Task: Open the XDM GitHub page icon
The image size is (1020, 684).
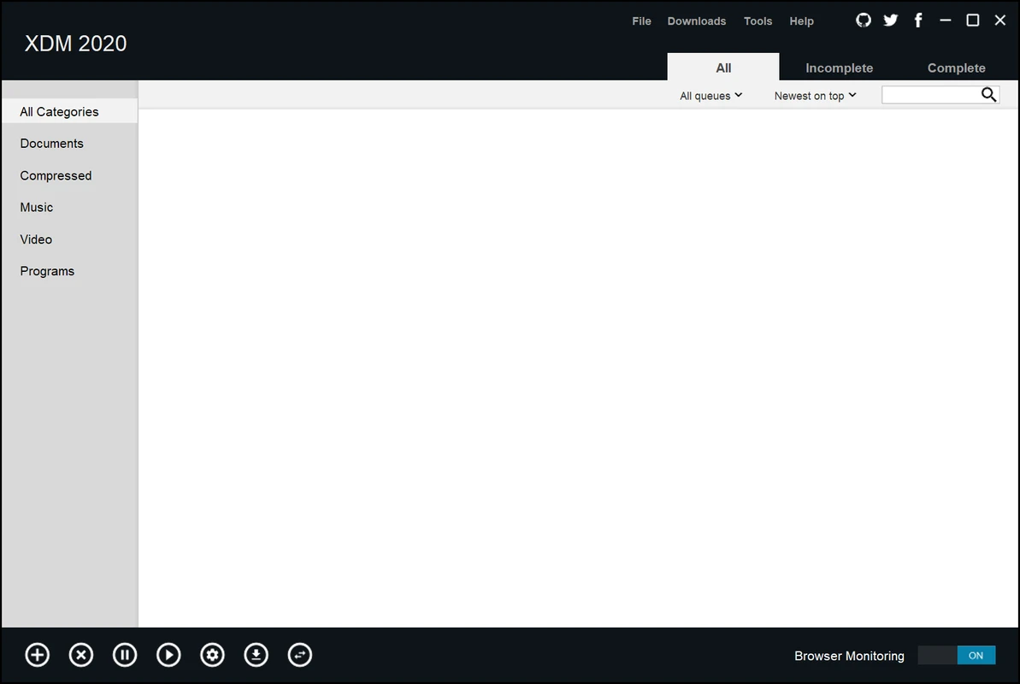Action: 863,20
